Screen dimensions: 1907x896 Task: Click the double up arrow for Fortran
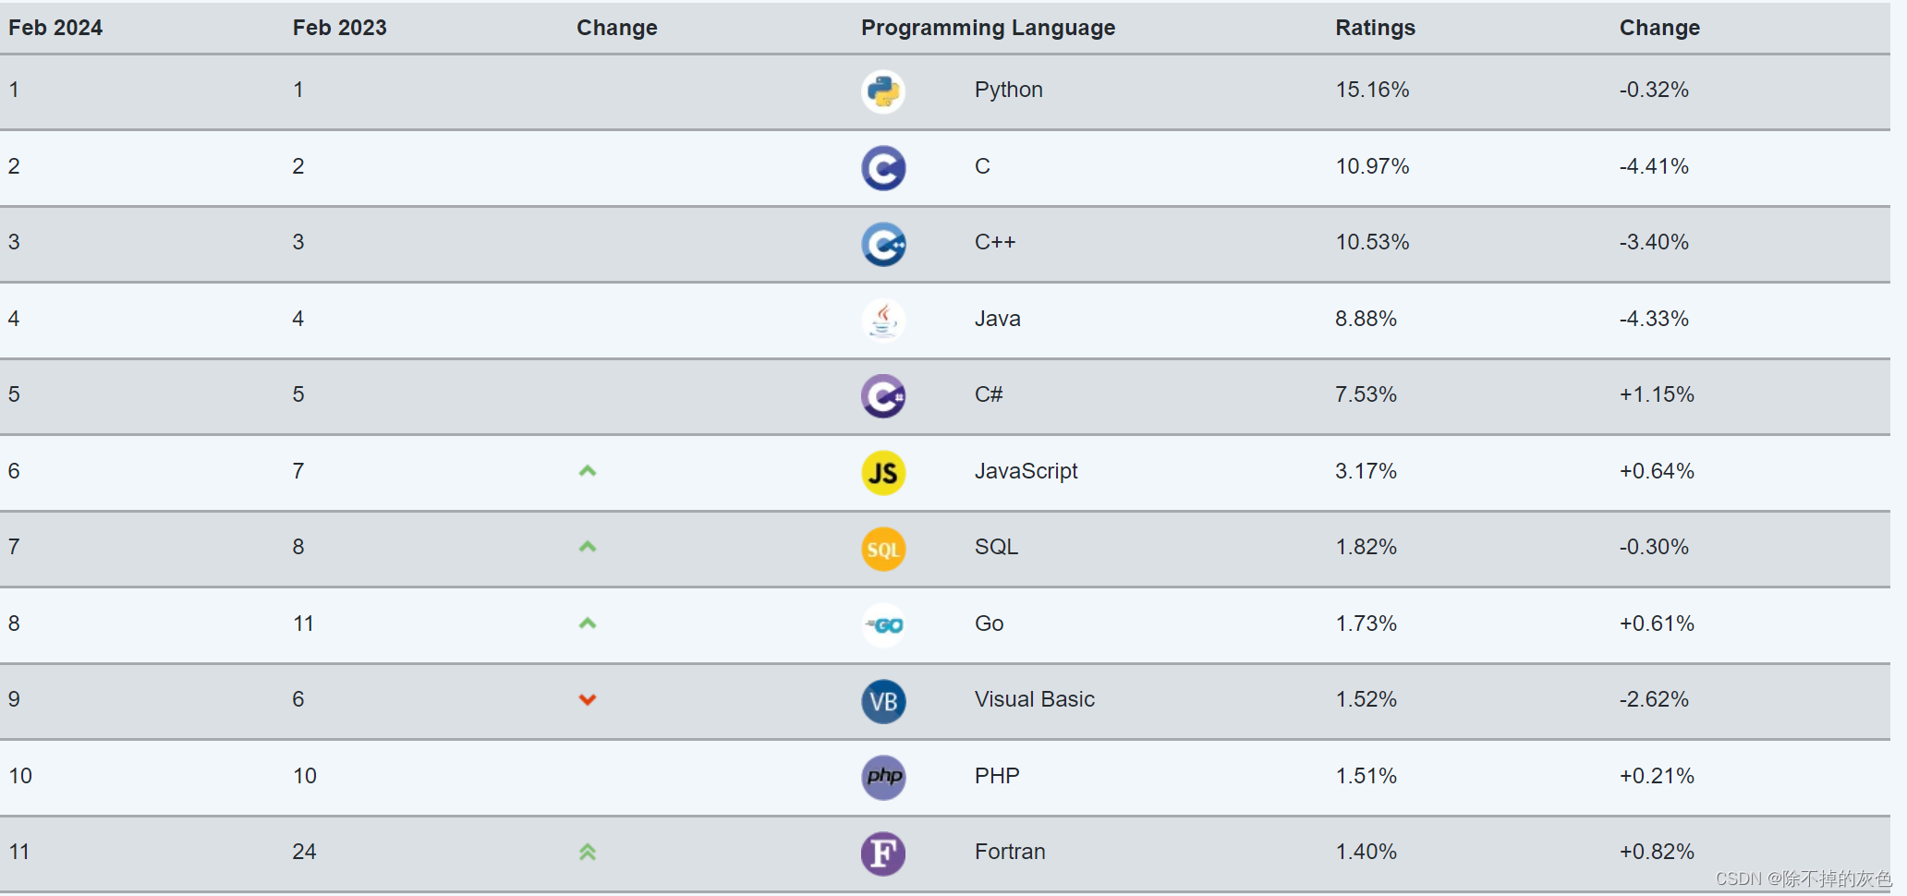point(588,852)
